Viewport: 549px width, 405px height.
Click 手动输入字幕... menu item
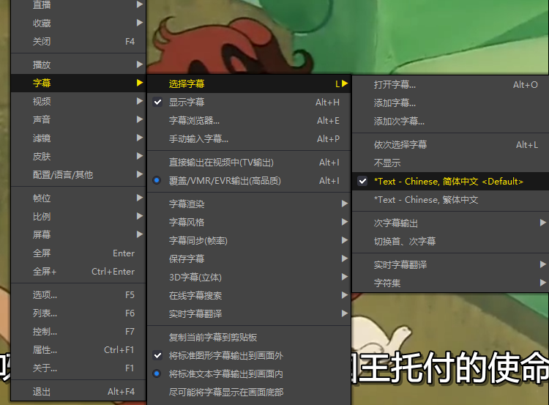click(198, 139)
